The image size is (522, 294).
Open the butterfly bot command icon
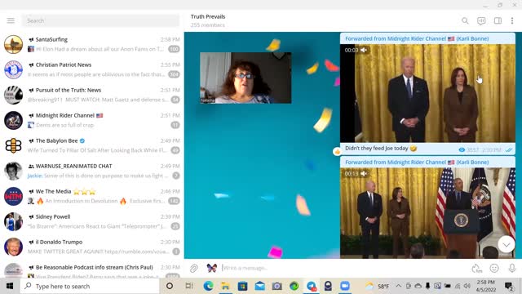tap(212, 268)
